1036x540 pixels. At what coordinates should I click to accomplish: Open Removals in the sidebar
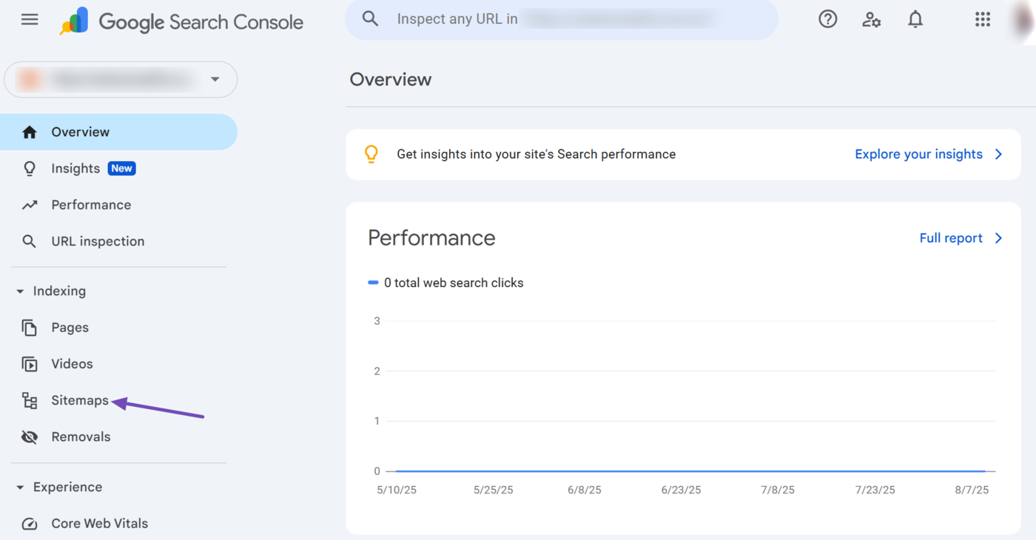80,437
